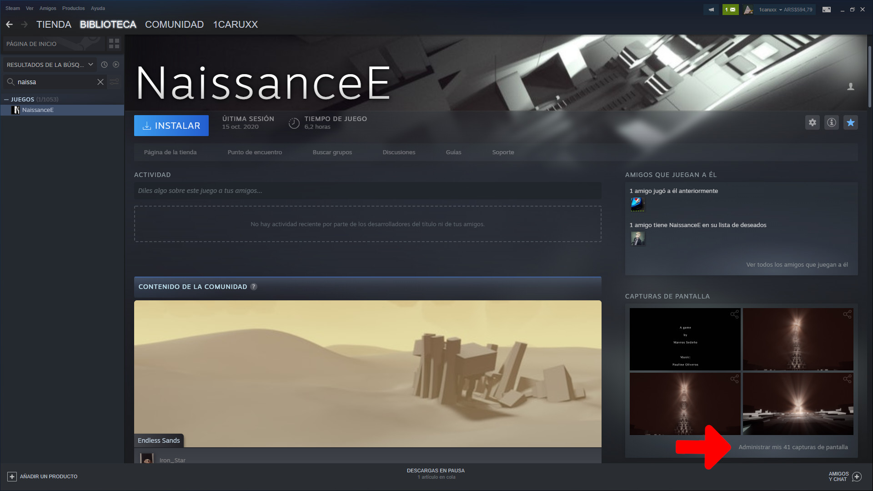The image size is (873, 491).
Task: Open the Resultados de la búsqueda dropdown
Action: [50, 65]
